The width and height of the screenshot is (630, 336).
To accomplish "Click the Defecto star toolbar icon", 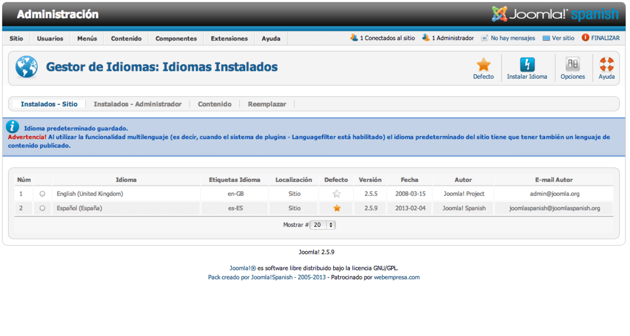I will pyautogui.click(x=483, y=65).
